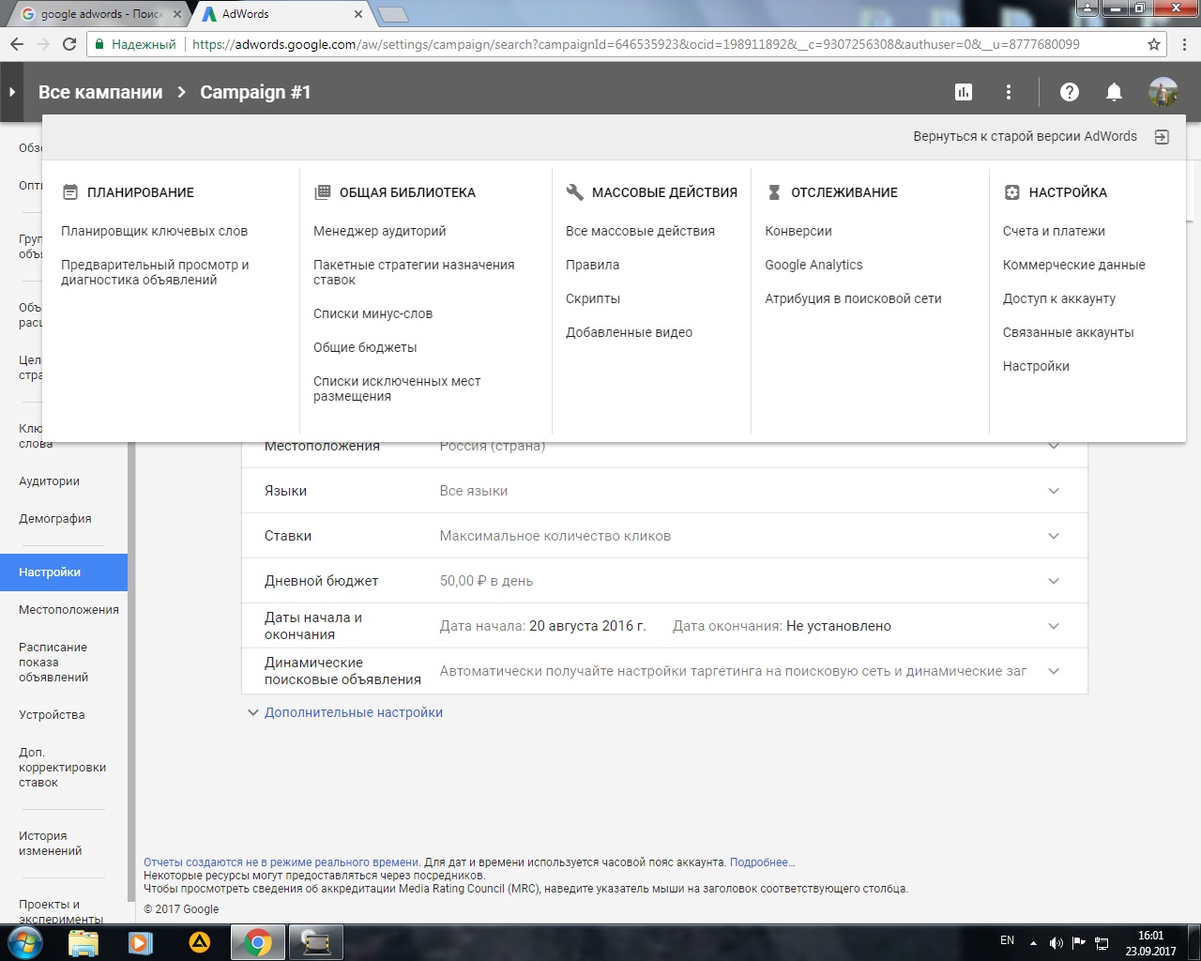Click the address bar URL
Image resolution: width=1201 pixels, height=961 pixels.
(635, 44)
